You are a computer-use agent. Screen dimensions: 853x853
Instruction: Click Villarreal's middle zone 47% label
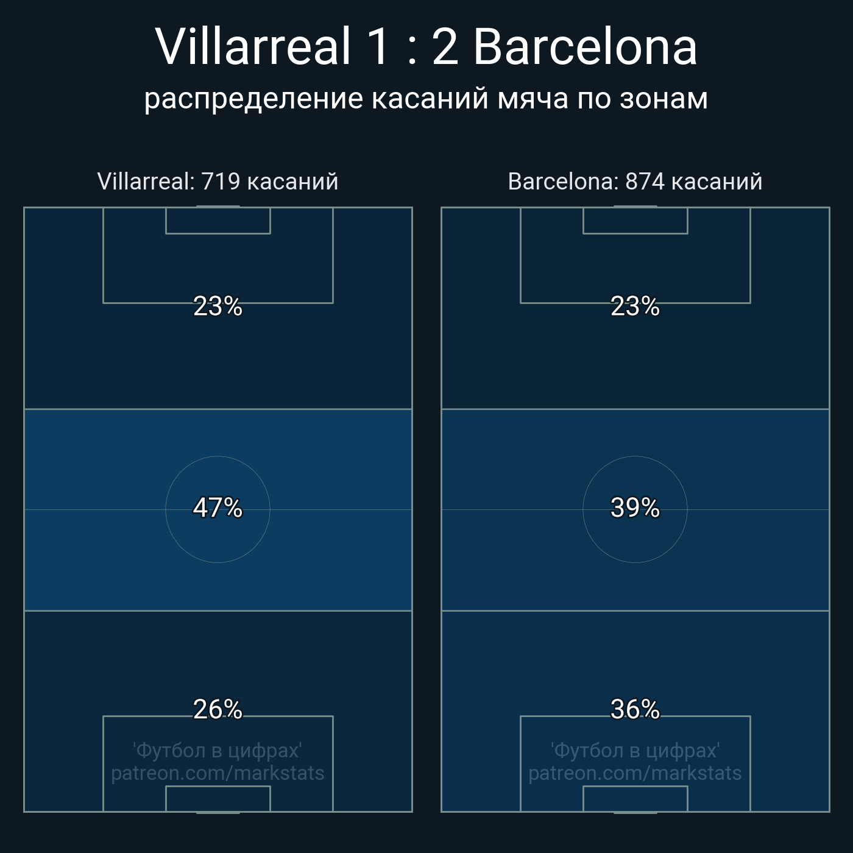point(218,508)
